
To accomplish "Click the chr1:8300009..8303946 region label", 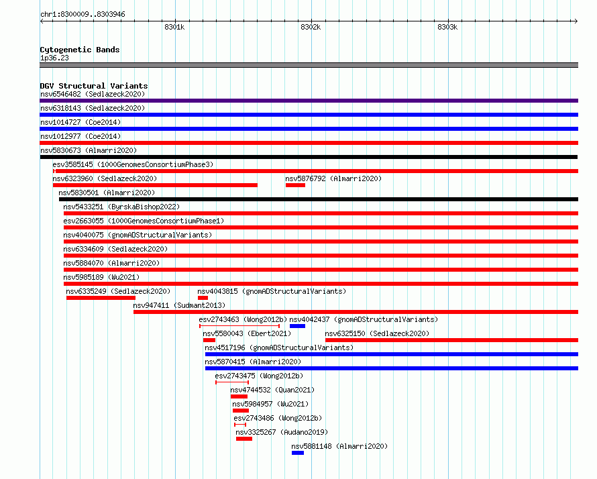I will [83, 14].
